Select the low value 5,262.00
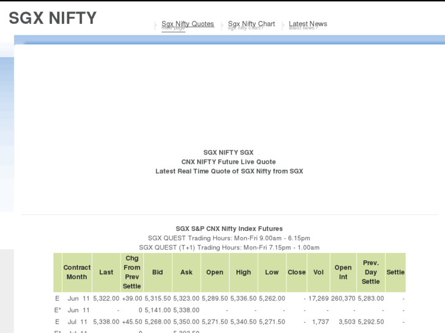This screenshot has height=333, width=445. pos(272,298)
